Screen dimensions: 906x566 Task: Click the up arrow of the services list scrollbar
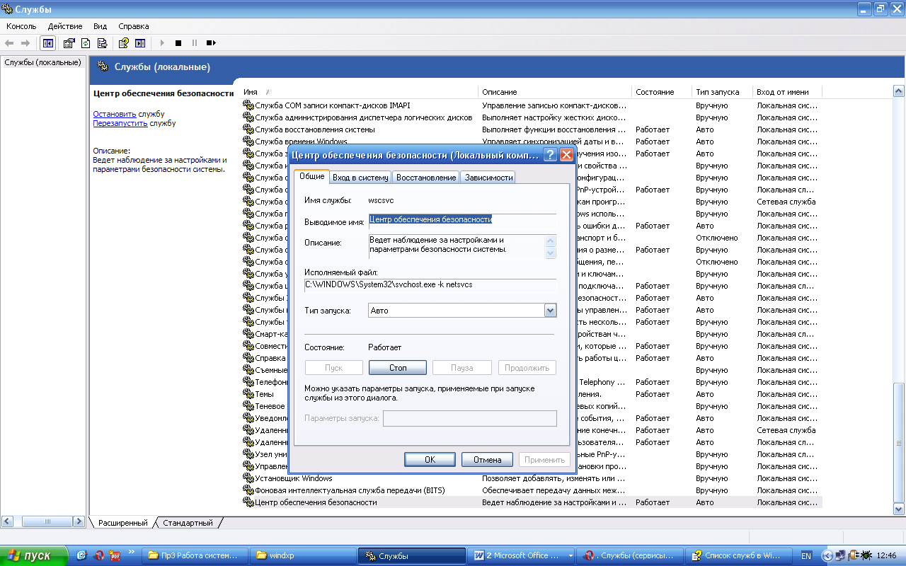[x=899, y=92]
